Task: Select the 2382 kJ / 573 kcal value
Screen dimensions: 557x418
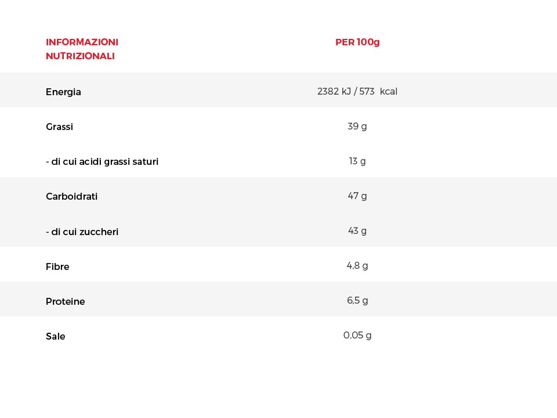Action: click(357, 91)
